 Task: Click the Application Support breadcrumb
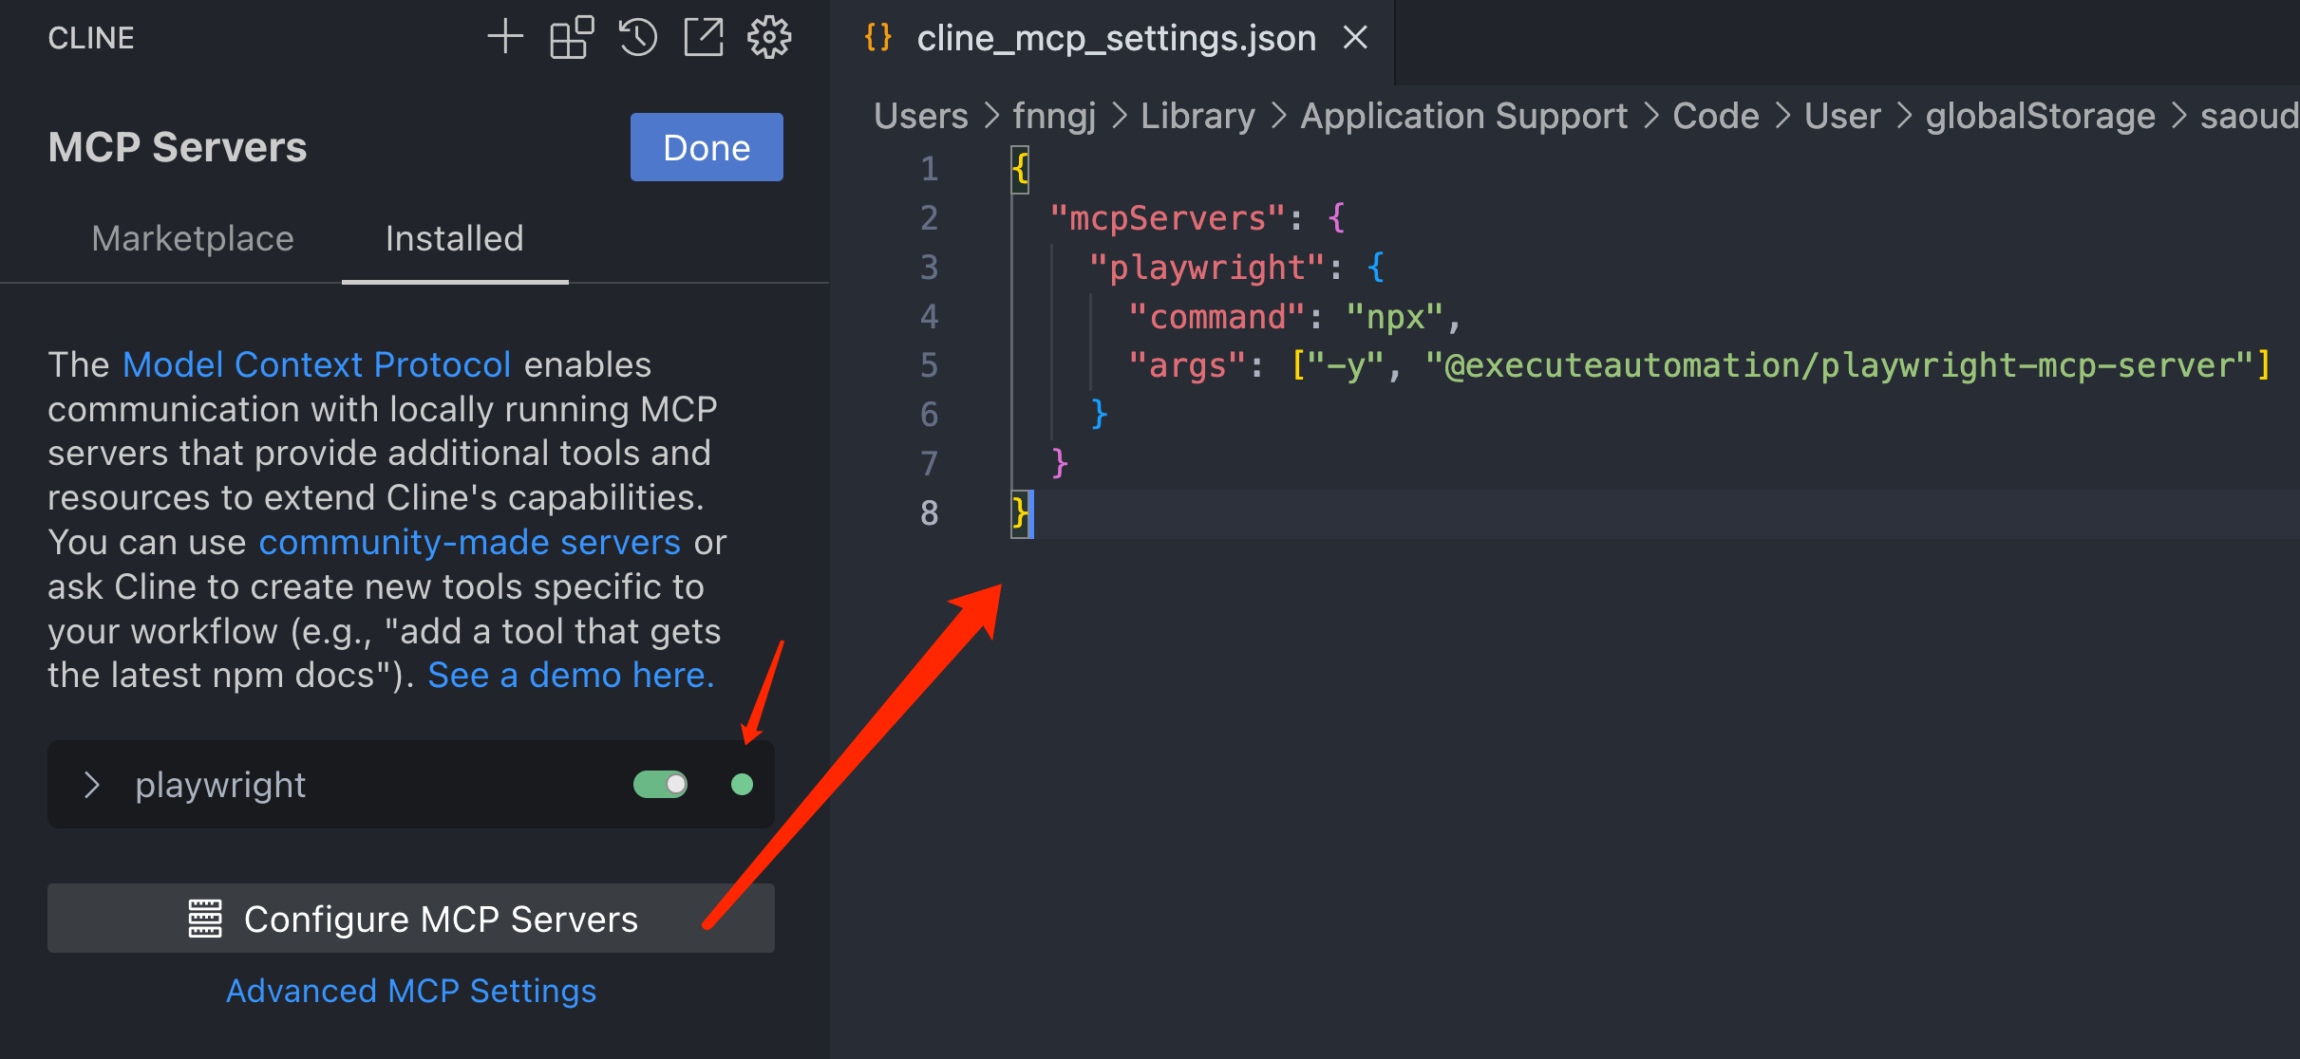coord(1463,116)
